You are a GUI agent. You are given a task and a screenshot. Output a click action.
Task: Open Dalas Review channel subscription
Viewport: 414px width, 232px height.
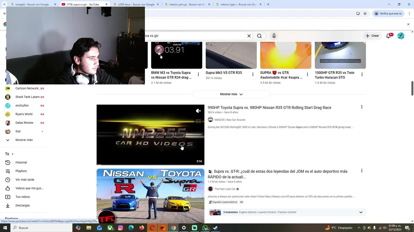tap(25, 123)
